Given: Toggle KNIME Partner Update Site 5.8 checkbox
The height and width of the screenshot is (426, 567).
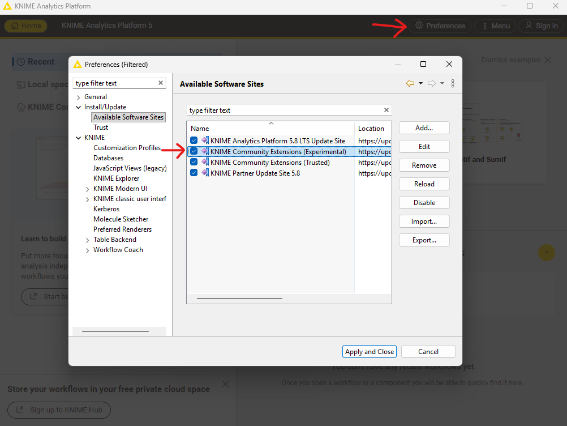Looking at the screenshot, I should 194,173.
